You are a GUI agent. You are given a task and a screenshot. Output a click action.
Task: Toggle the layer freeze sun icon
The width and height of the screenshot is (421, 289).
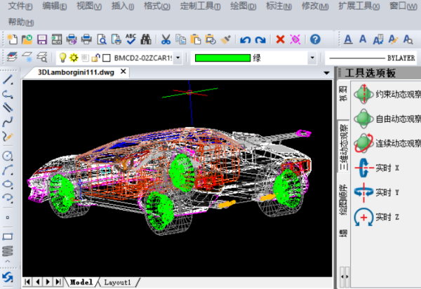coord(73,58)
